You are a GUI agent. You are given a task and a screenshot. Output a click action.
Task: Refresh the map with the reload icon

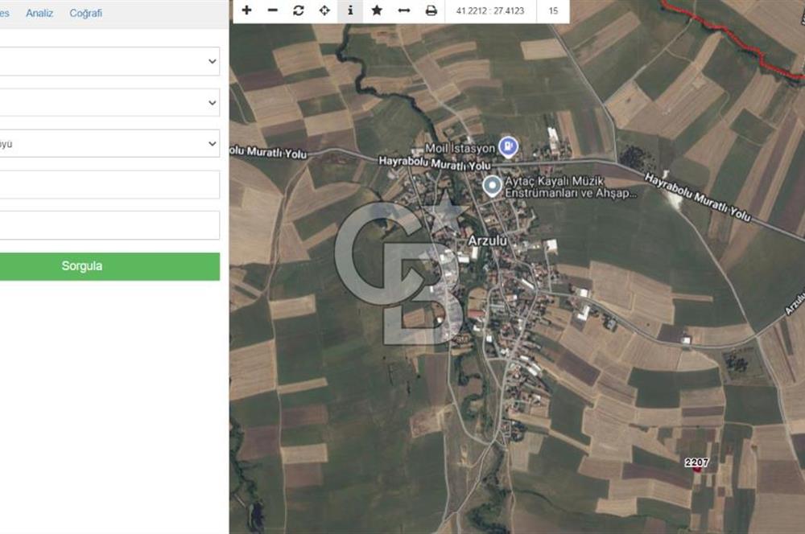299,10
